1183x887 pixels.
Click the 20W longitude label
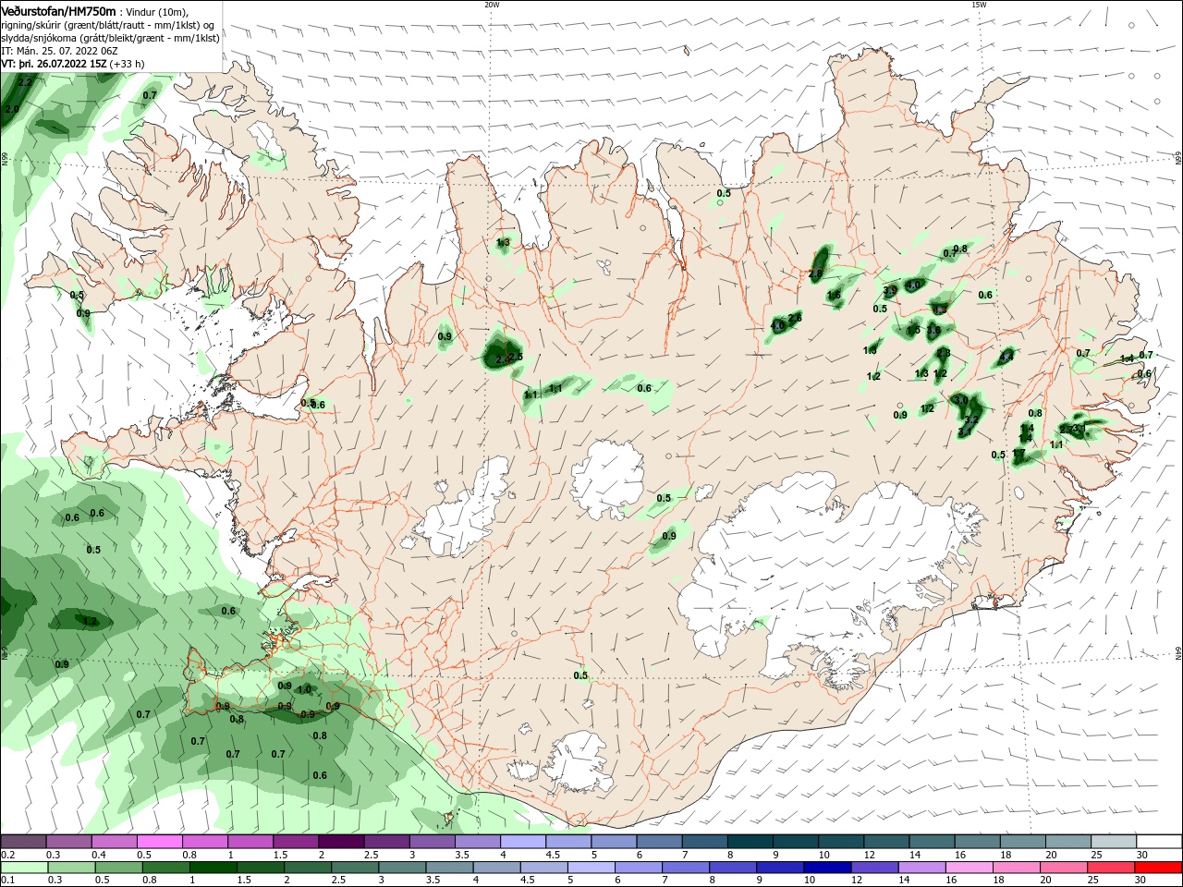click(x=492, y=5)
